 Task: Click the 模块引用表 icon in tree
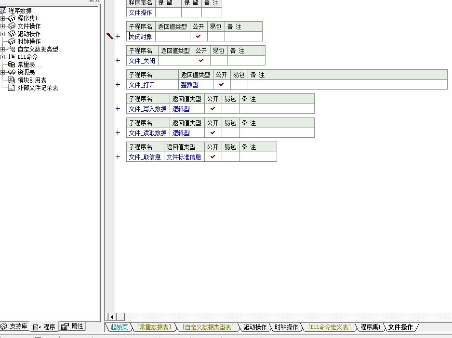12,80
